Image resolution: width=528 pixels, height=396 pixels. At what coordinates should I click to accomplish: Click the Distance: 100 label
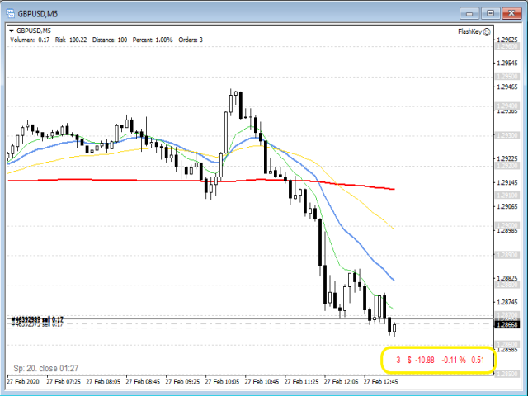[x=110, y=40]
